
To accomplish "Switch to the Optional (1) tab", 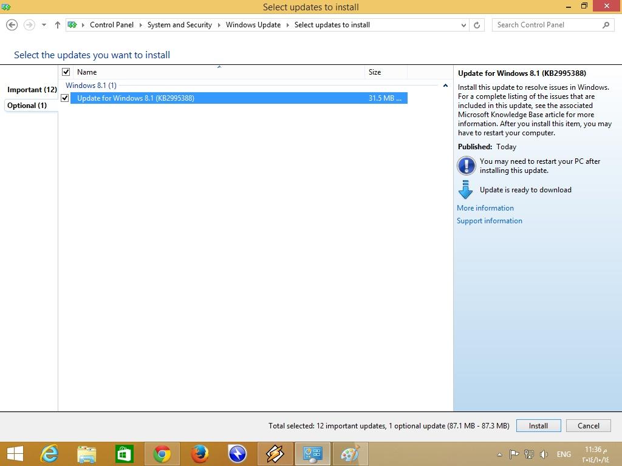I will pyautogui.click(x=27, y=106).
